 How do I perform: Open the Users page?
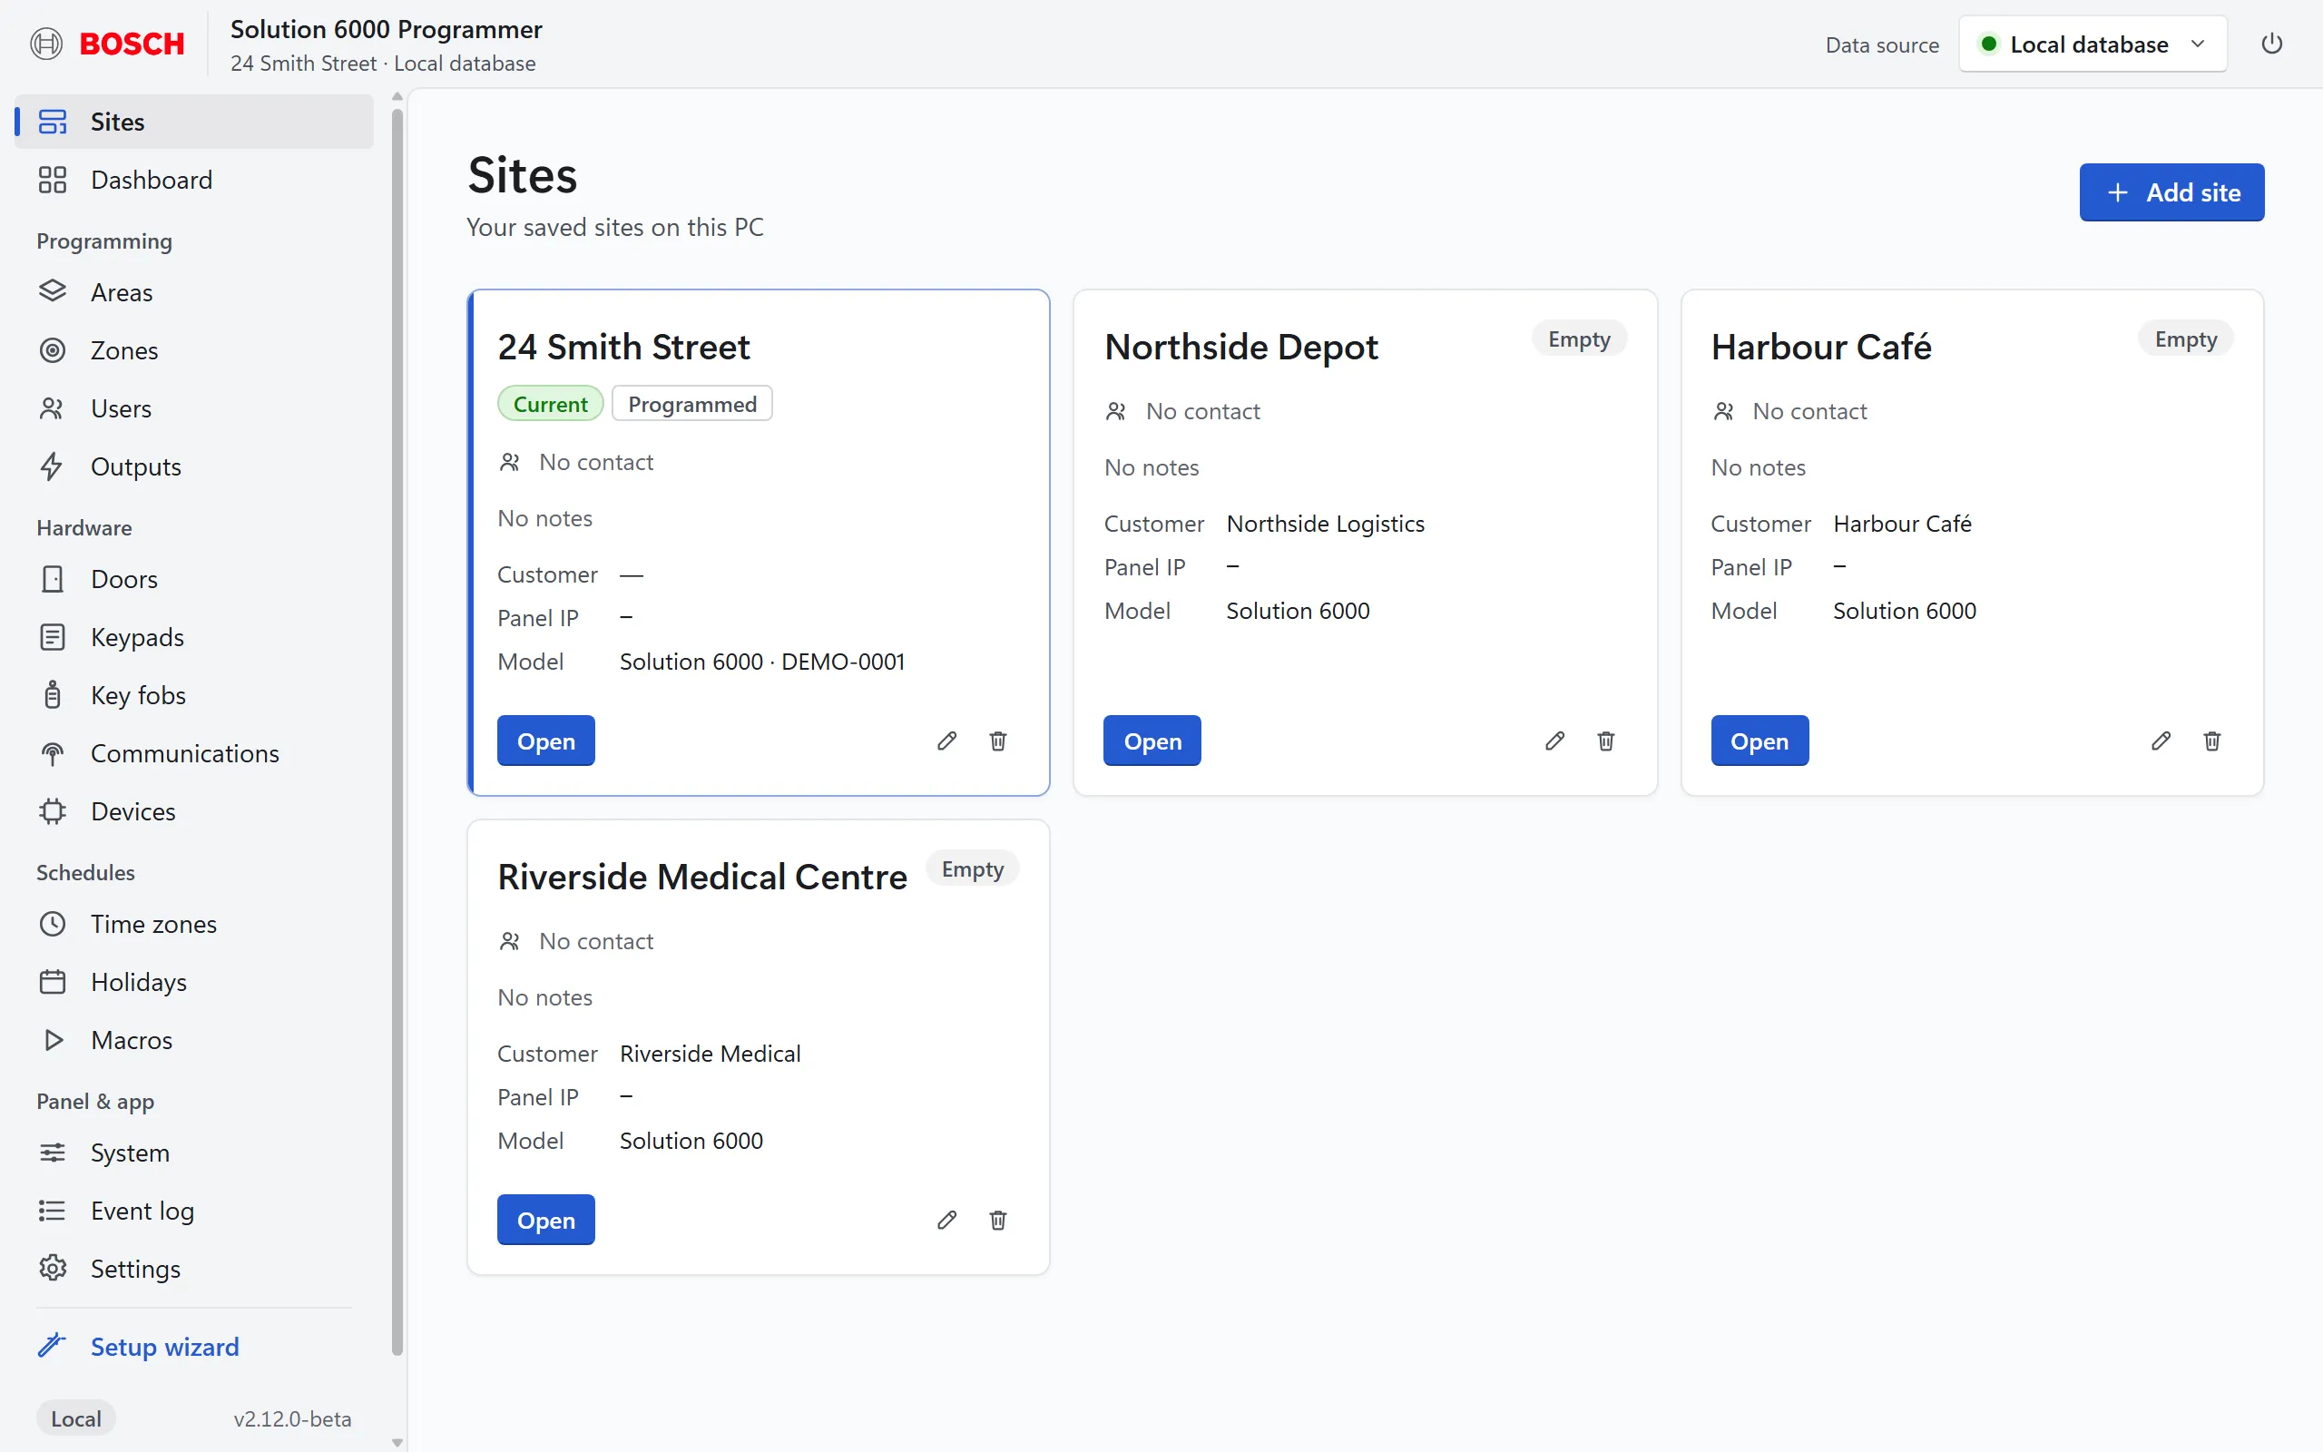195,408
